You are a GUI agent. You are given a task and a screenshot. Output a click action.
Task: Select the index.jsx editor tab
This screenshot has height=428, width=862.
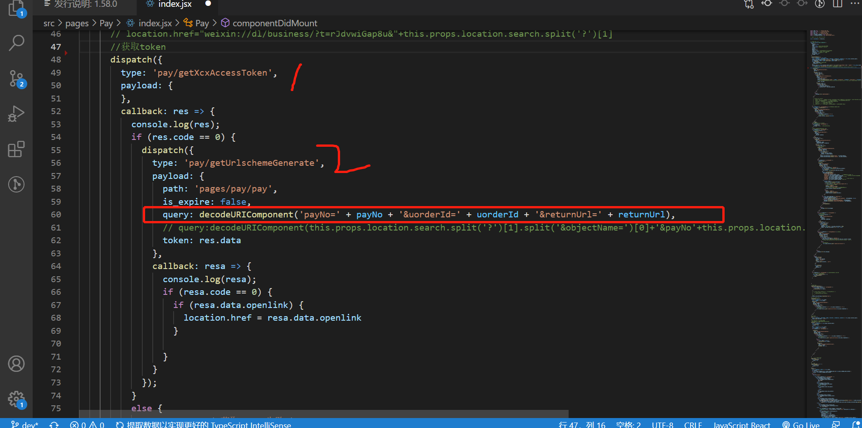point(175,4)
